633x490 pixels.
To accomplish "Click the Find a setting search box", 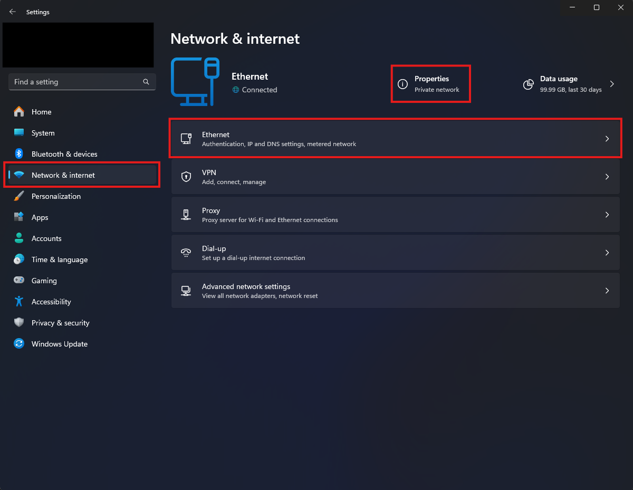I will point(76,82).
